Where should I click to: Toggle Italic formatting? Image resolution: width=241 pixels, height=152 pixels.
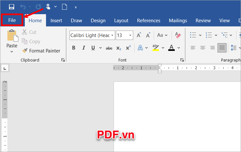click(x=84, y=48)
